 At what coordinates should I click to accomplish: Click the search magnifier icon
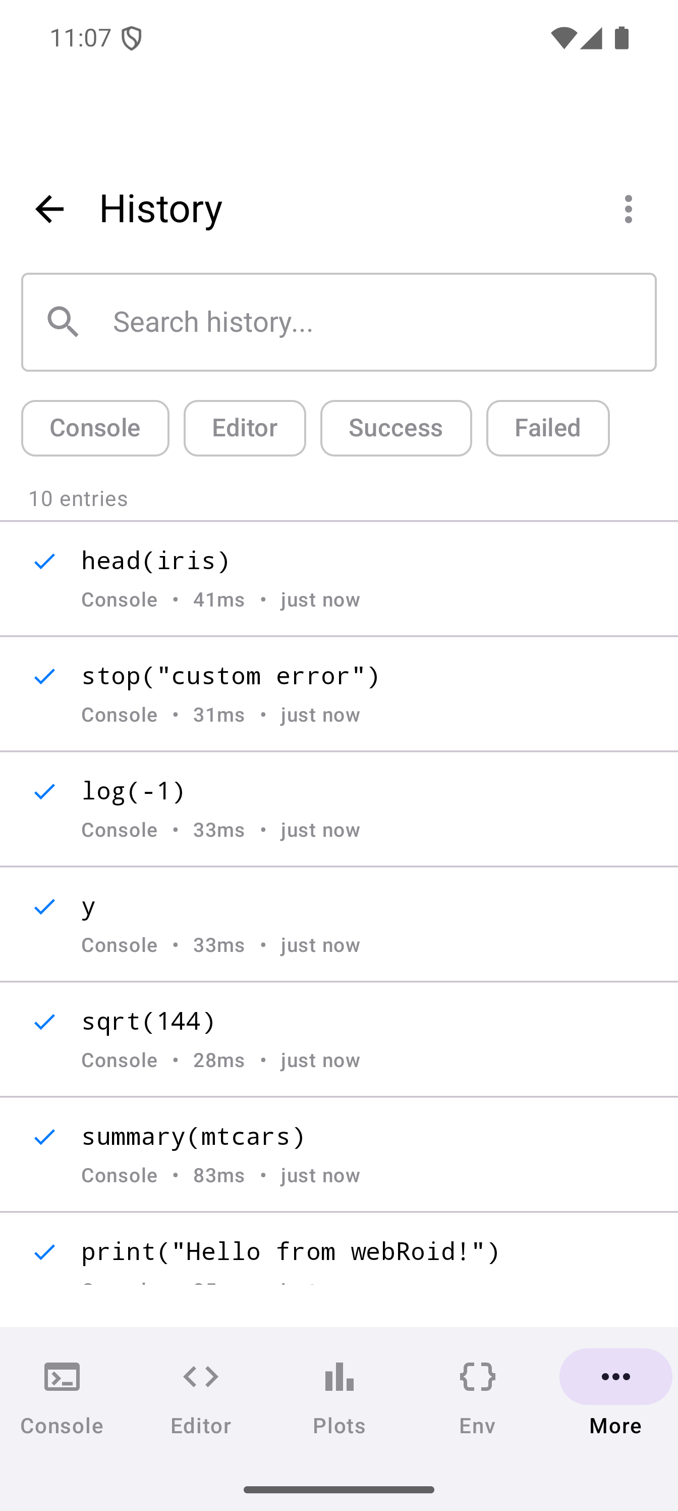pos(63,322)
